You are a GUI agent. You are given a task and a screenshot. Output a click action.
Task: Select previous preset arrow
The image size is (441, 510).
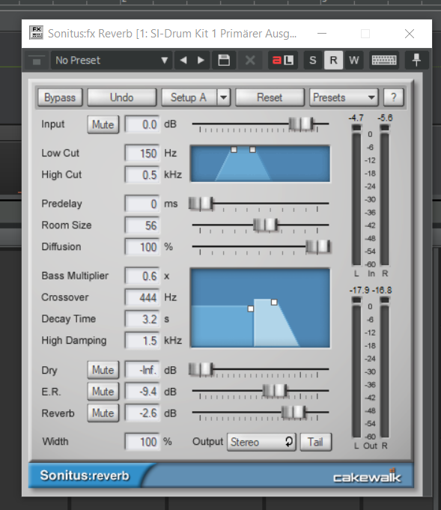click(183, 60)
